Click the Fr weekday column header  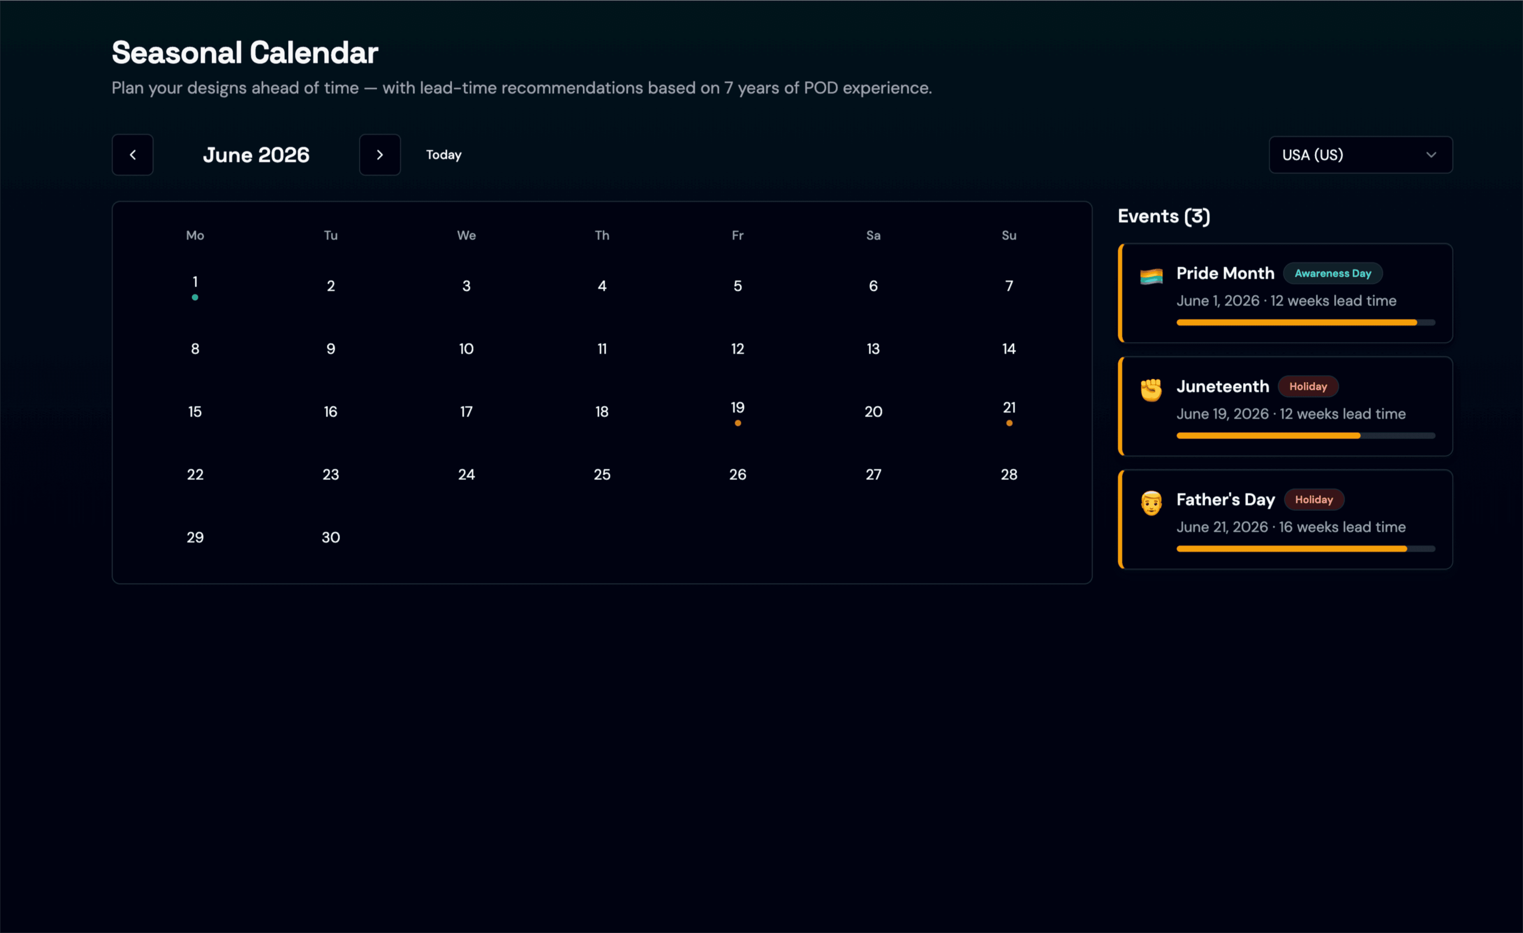point(737,235)
